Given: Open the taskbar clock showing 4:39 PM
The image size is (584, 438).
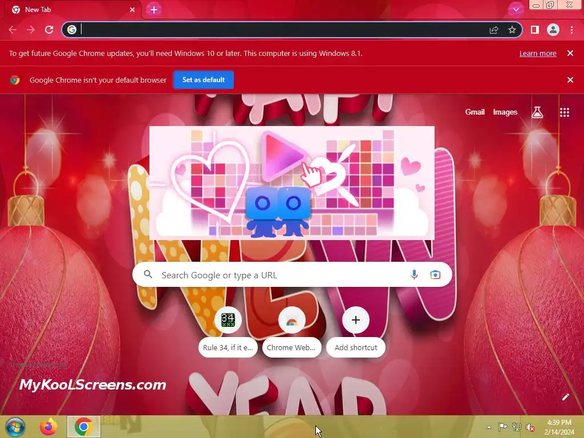Looking at the screenshot, I should (x=559, y=427).
